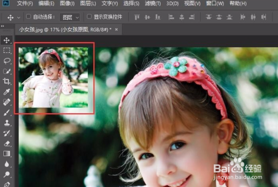This screenshot has width=278, height=187.
Task: Open the 窗口(W) menu
Action: pyautogui.click(x=215, y=4)
